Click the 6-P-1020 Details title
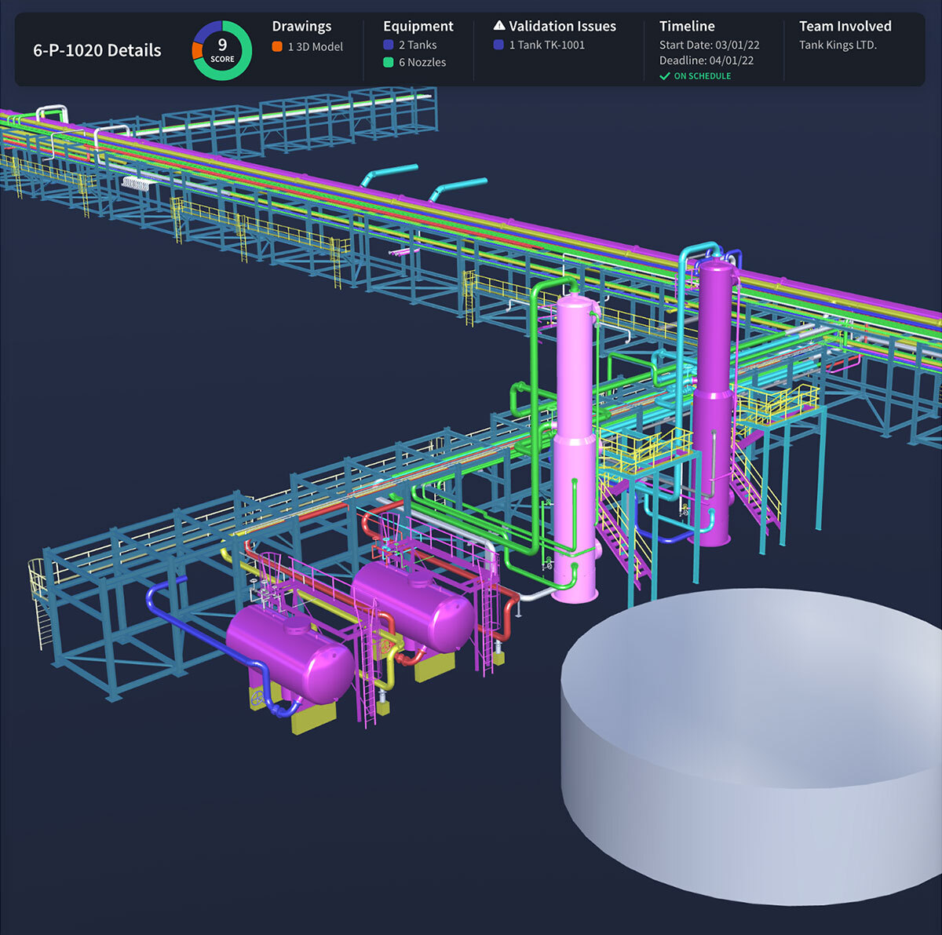The width and height of the screenshot is (942, 935). pyautogui.click(x=97, y=50)
